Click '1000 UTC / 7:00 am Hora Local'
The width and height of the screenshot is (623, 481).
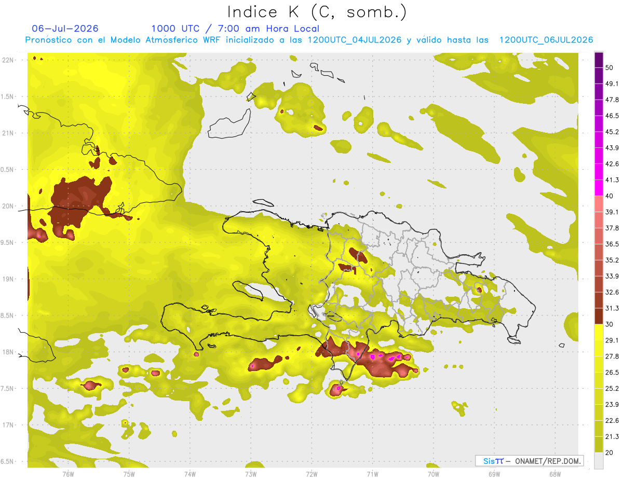(235, 29)
